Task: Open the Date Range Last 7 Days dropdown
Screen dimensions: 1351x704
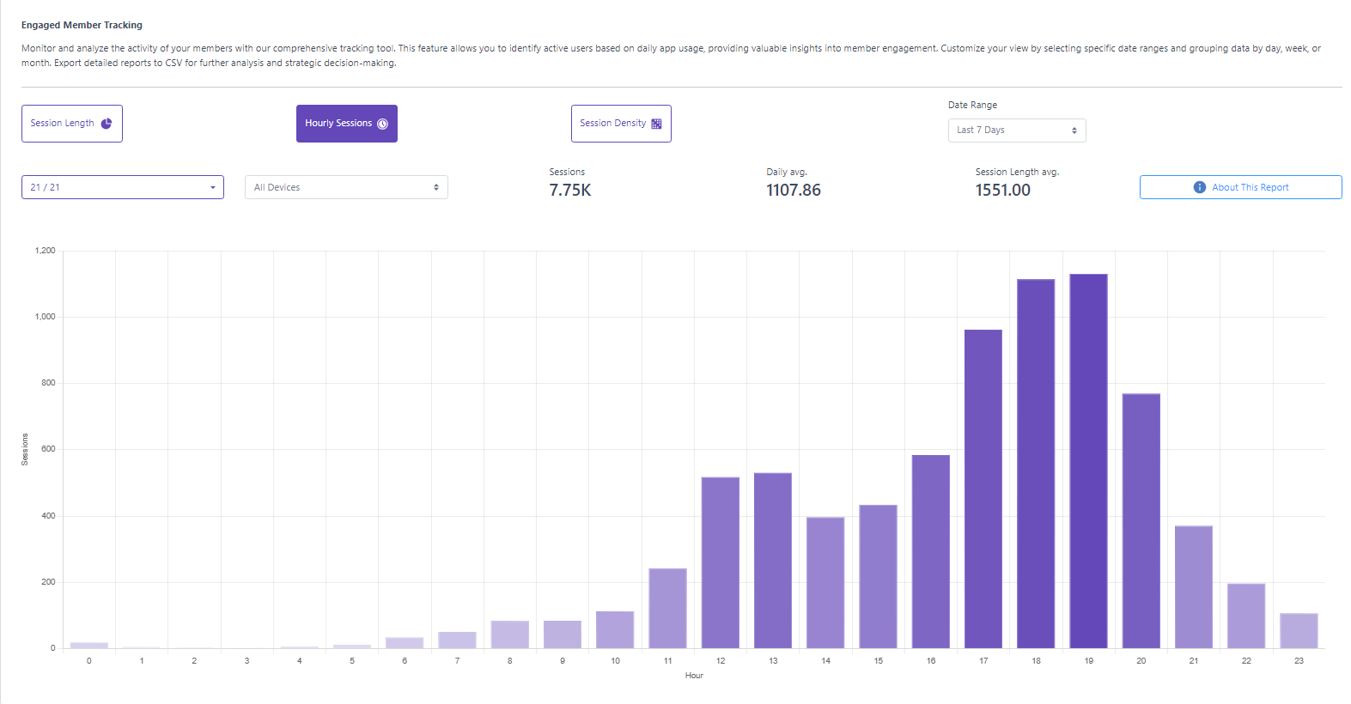Action: click(x=1016, y=130)
